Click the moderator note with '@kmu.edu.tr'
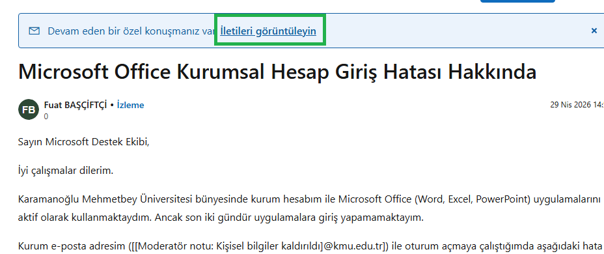The width and height of the screenshot is (604, 254). pyautogui.click(x=259, y=246)
